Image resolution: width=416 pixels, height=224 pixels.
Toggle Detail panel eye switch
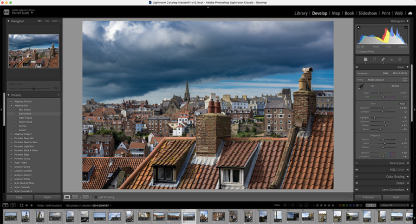point(357,183)
